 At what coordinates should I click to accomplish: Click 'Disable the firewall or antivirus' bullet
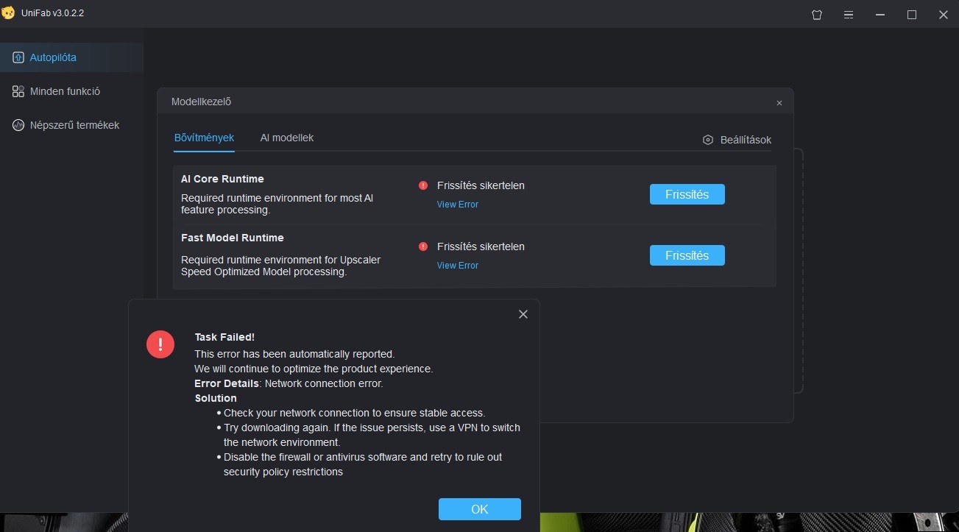[x=363, y=464]
